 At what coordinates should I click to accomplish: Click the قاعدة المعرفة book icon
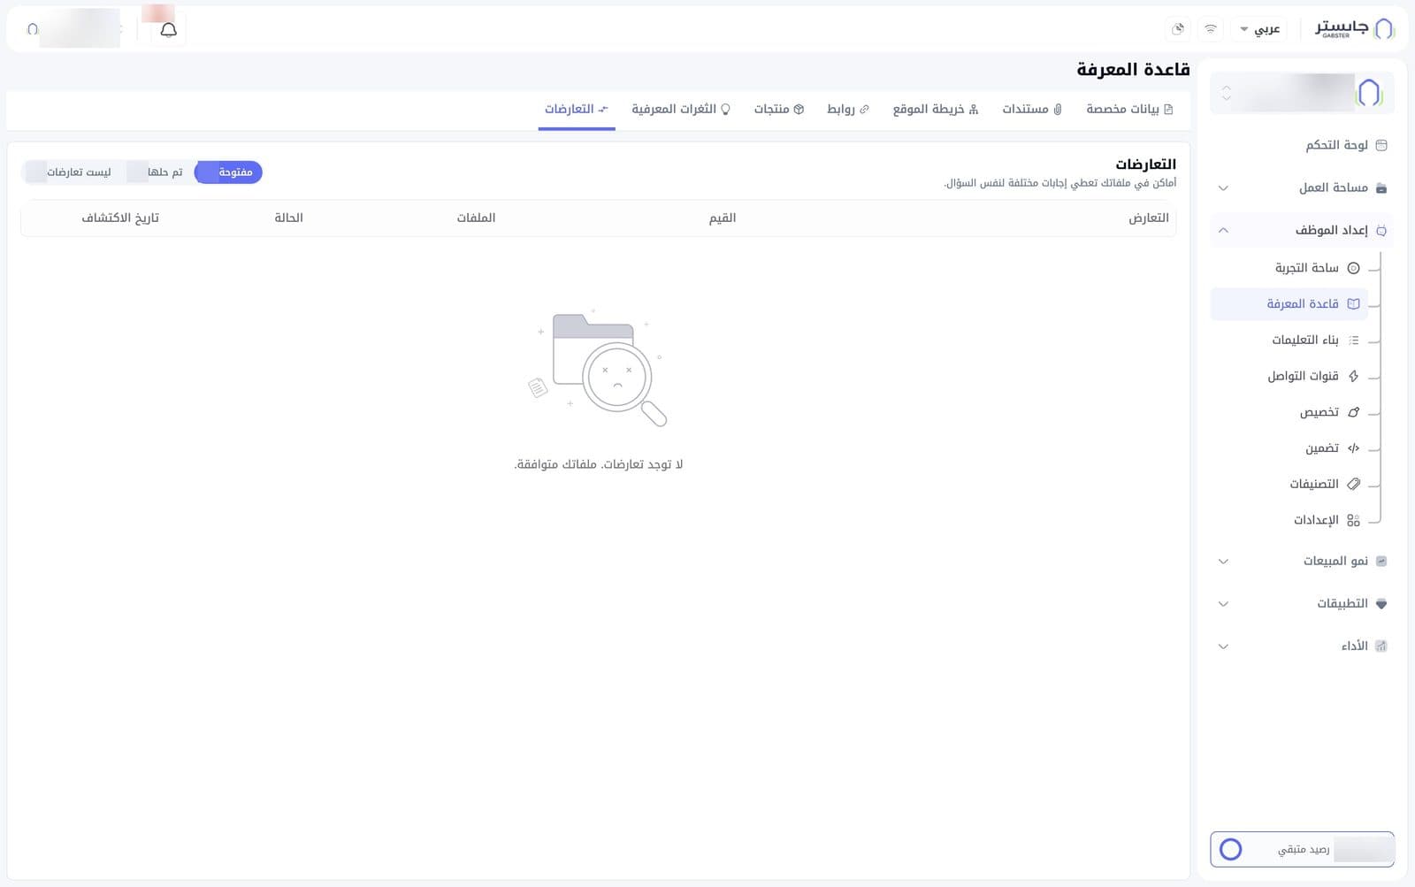[1353, 304]
